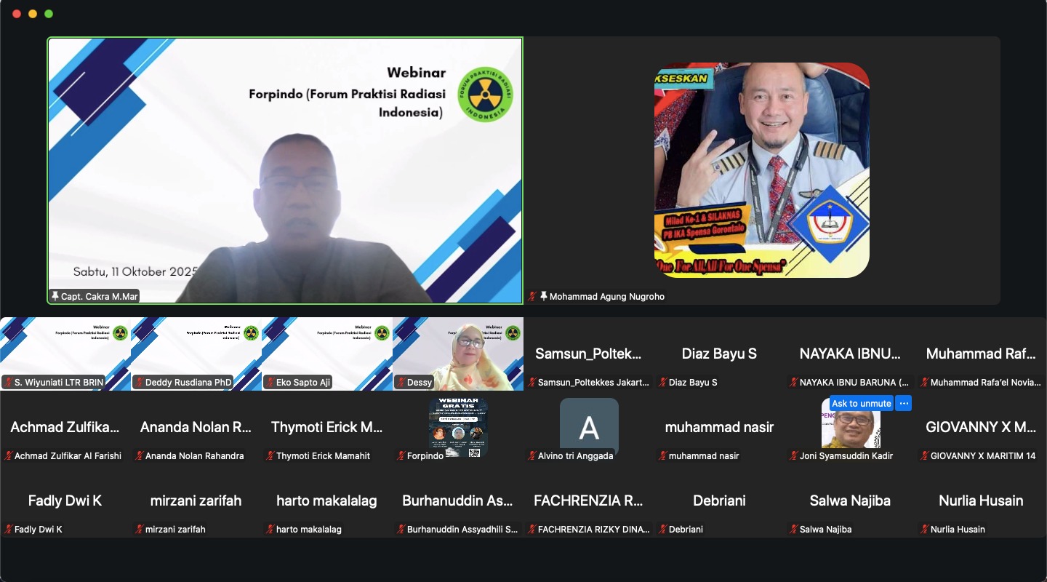
Task: Select the Forpindo webinar poster tile
Action: pyautogui.click(x=458, y=427)
